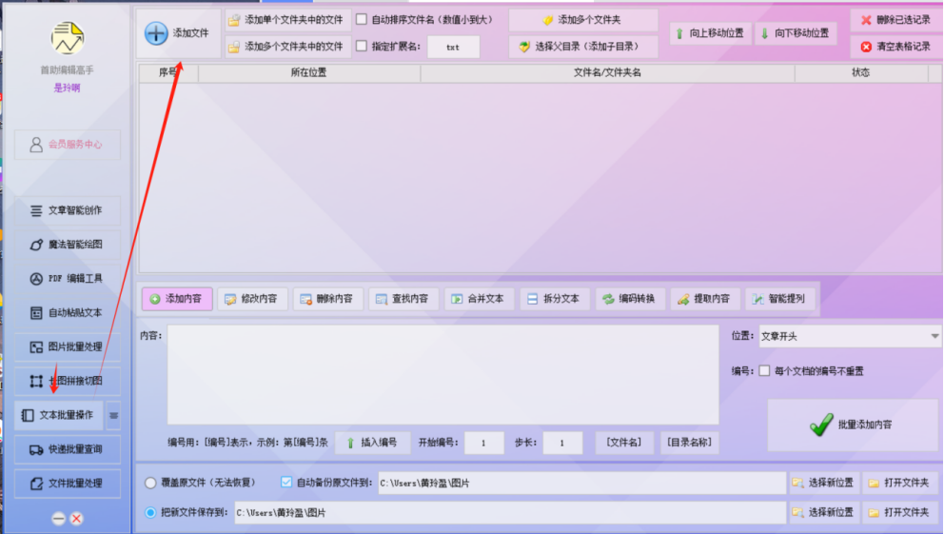Select 覆盖原文件（无法恢复）radio button
Viewport: 944px width, 534px height.
click(150, 483)
